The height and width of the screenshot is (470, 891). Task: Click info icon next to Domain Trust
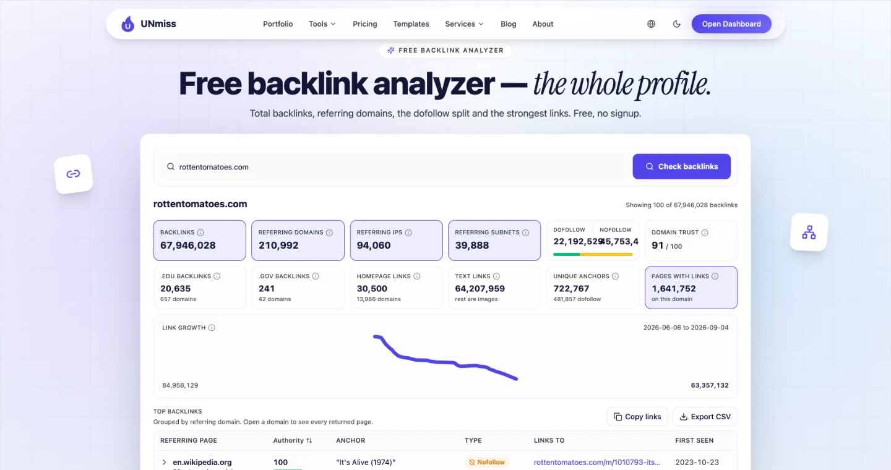(x=705, y=233)
